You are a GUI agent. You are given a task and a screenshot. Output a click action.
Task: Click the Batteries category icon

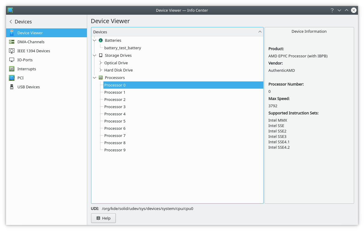tap(101, 40)
